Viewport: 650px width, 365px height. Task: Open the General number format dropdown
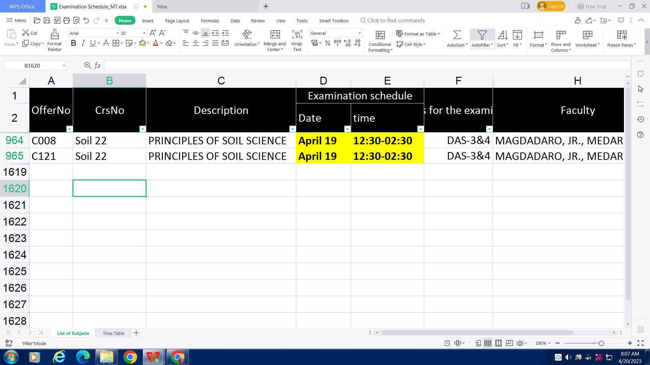point(360,33)
